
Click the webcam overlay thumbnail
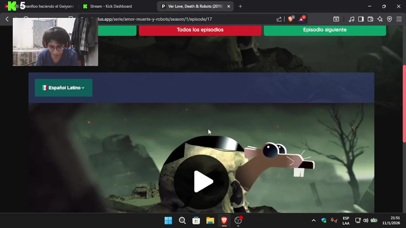coord(55,41)
